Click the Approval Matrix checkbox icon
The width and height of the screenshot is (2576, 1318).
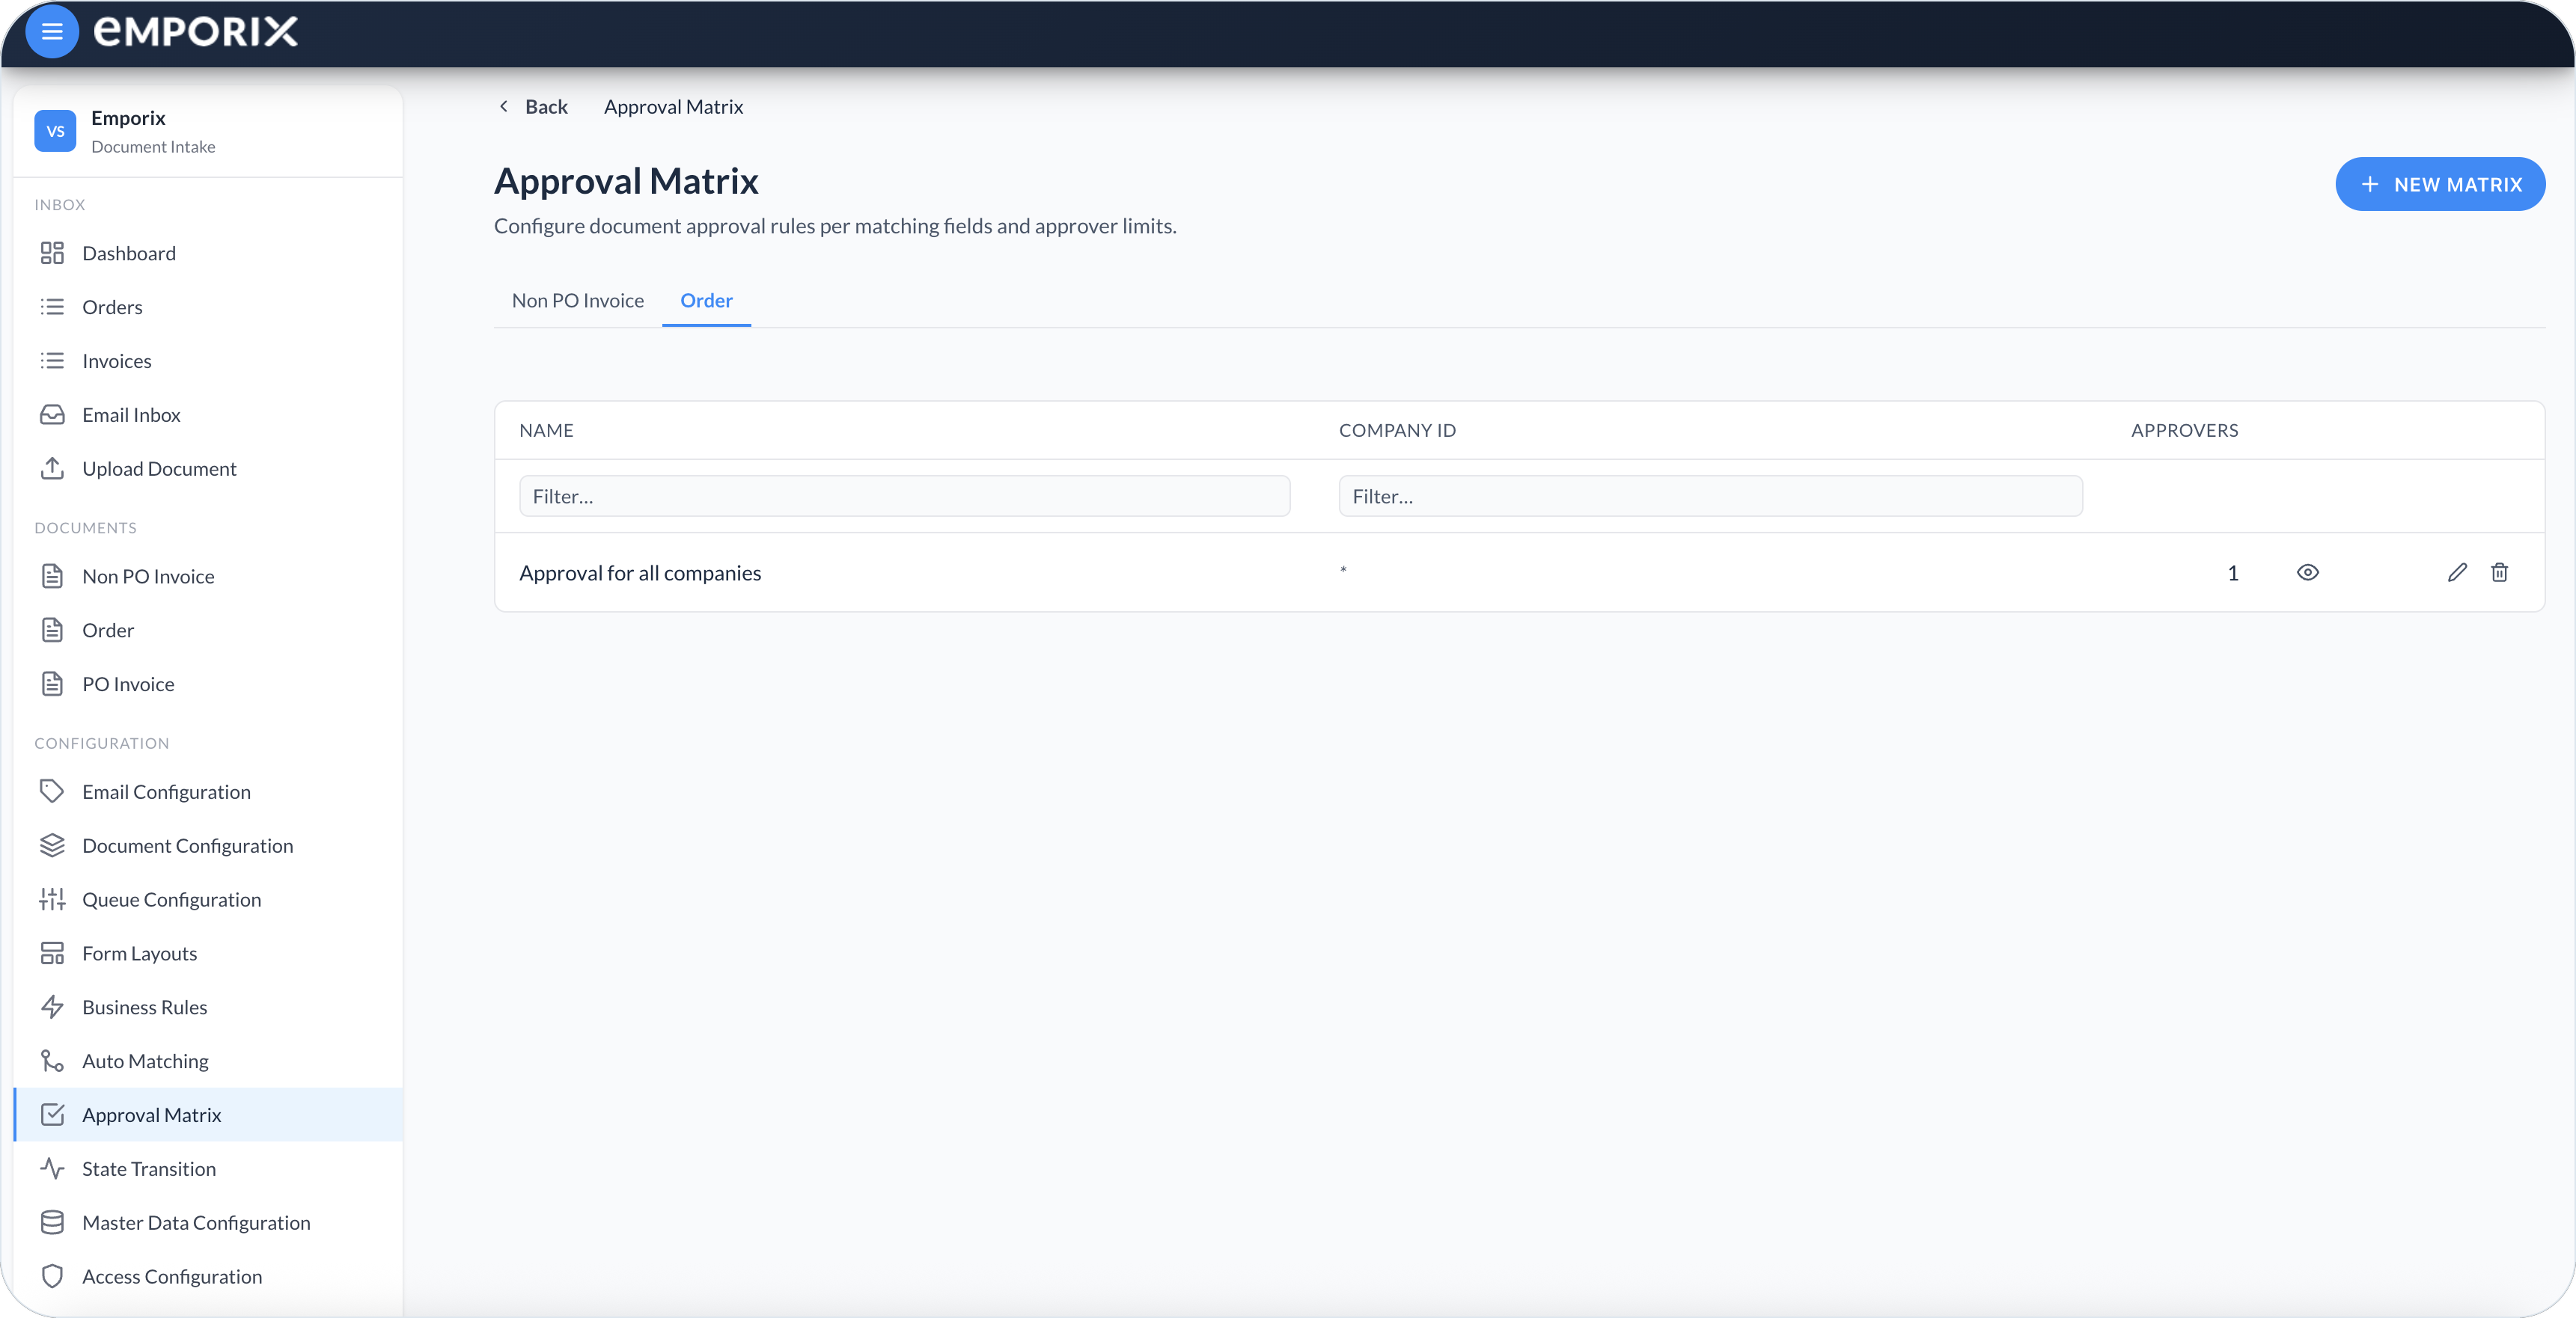[52, 1114]
